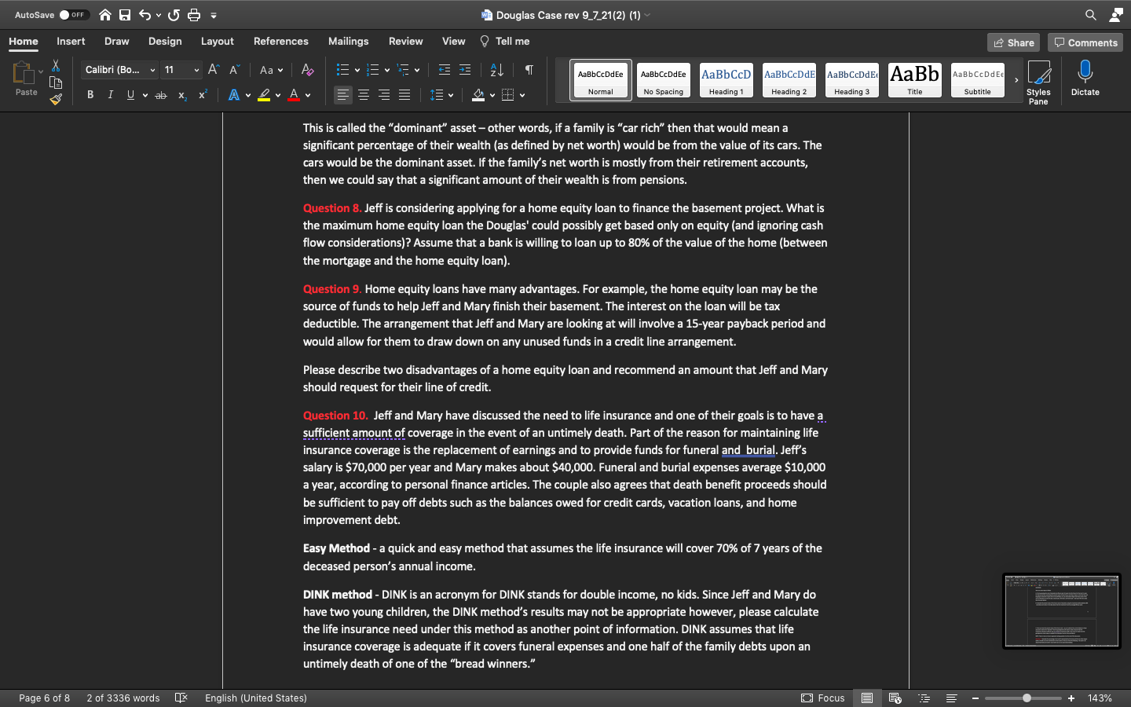Create a multilevel list

pyautogui.click(x=403, y=70)
